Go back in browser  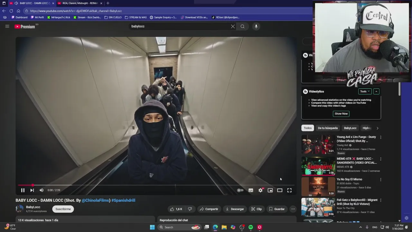click(4, 11)
